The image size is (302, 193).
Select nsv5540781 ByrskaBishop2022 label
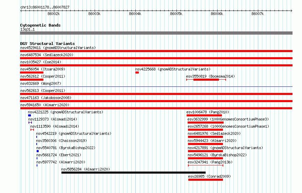[x=66, y=148]
